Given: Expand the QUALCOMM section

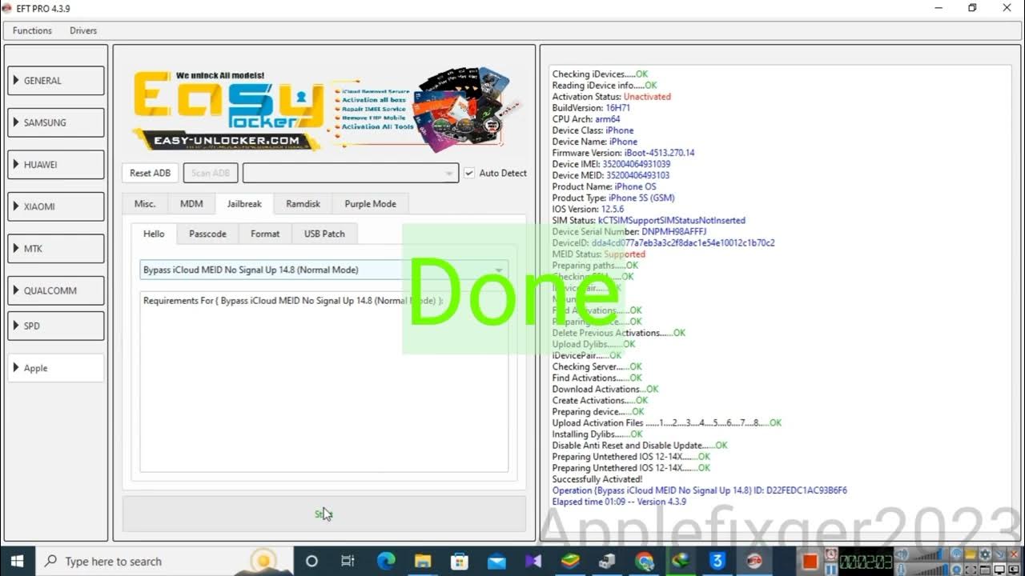Looking at the screenshot, I should 56,290.
